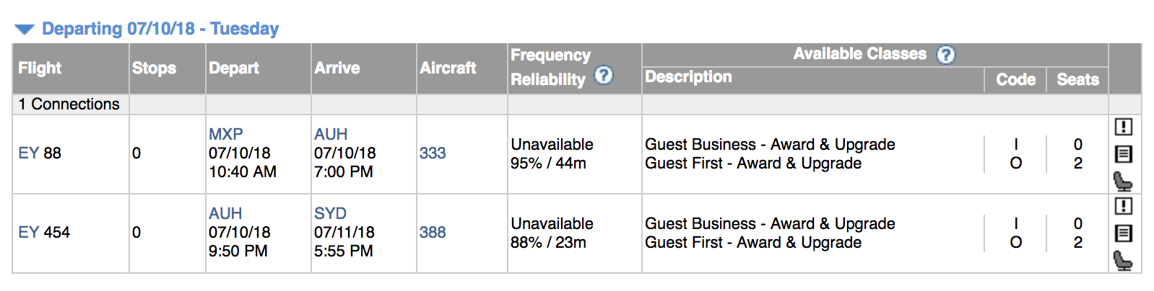Click the AUH arrival airport link

[x=331, y=134]
